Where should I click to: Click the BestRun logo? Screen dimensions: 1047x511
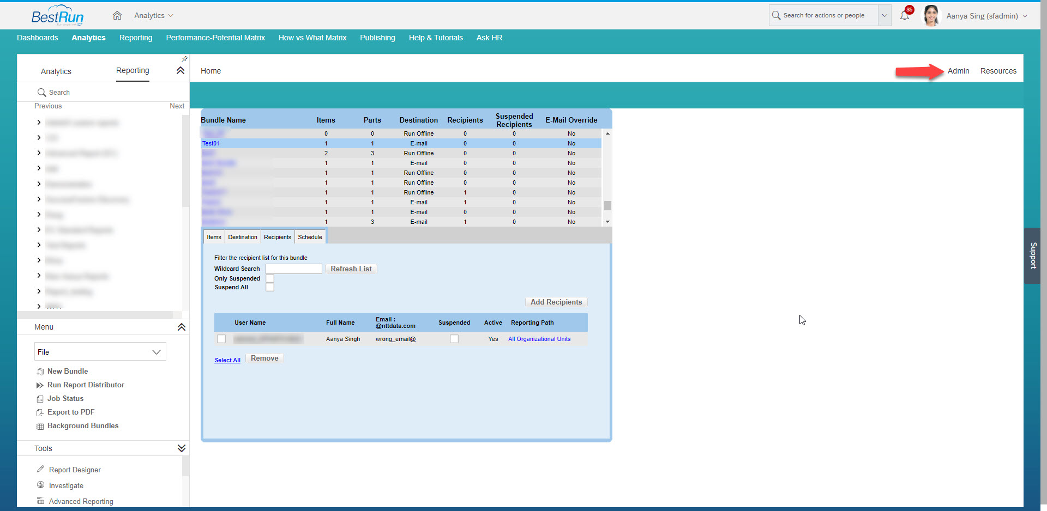pyautogui.click(x=57, y=16)
